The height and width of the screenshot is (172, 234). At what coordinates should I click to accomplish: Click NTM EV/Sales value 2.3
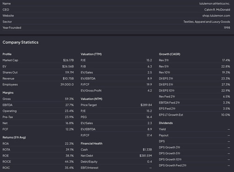150,123
